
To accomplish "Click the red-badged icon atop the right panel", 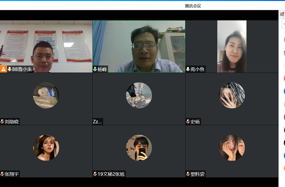I will (x=282, y=14).
